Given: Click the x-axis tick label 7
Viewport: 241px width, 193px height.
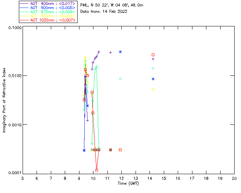Looking at the screenshot, I should 51,178.
